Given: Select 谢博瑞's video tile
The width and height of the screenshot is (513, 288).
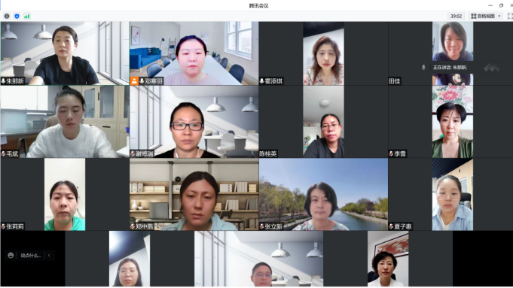Looking at the screenshot, I should pyautogui.click(x=194, y=122).
